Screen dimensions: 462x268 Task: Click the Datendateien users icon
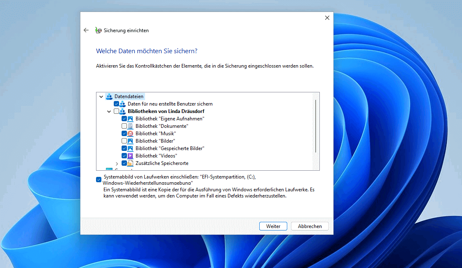pyautogui.click(x=109, y=96)
